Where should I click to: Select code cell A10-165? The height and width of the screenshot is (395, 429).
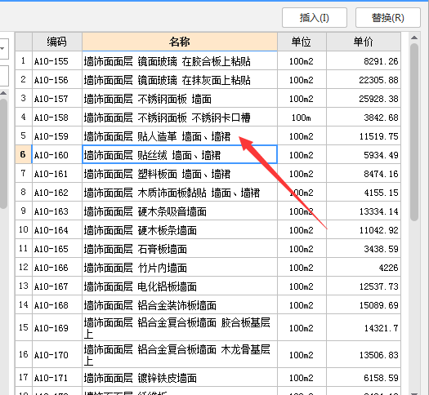(57, 249)
